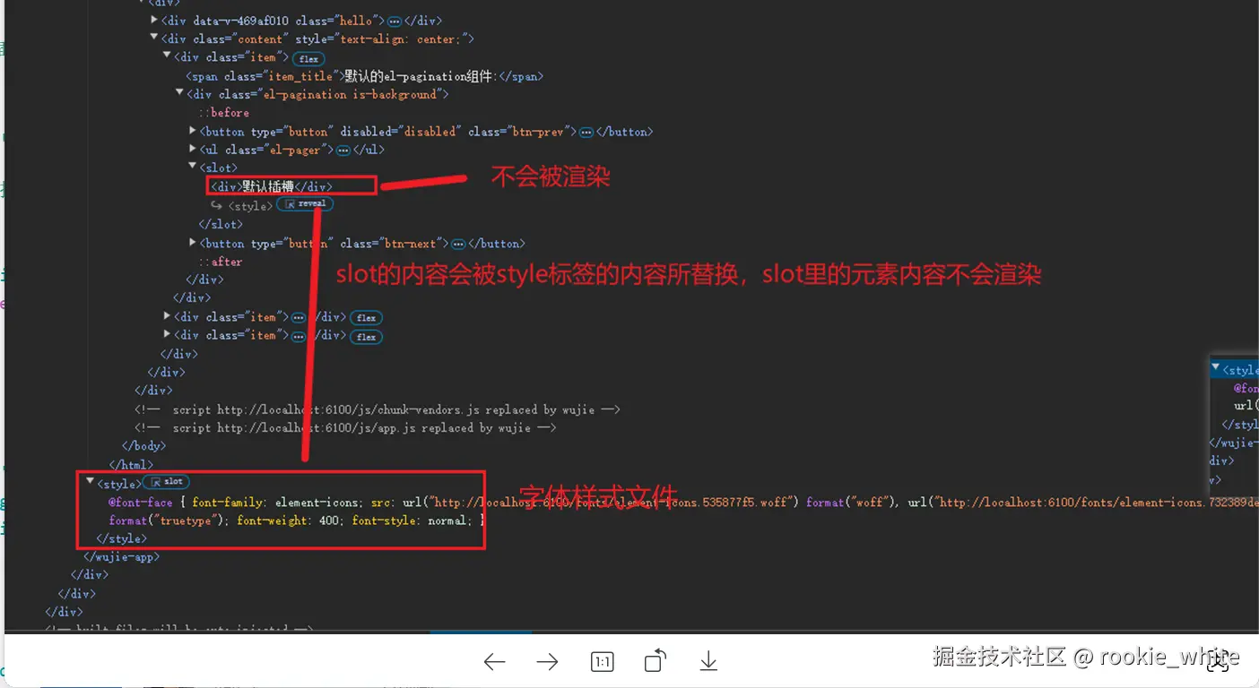Select the span class item_title line
1259x688 pixels.
[x=364, y=76]
